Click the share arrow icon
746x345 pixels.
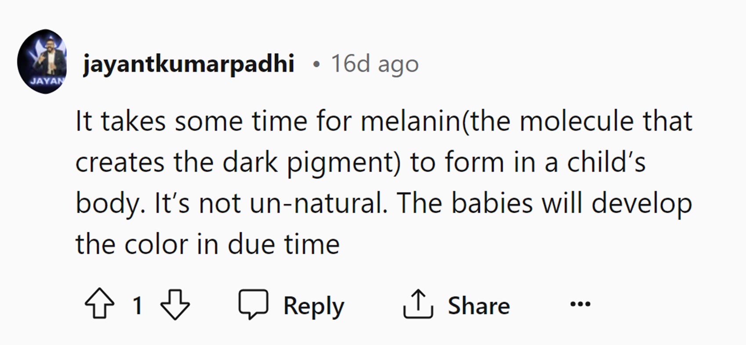pyautogui.click(x=418, y=304)
